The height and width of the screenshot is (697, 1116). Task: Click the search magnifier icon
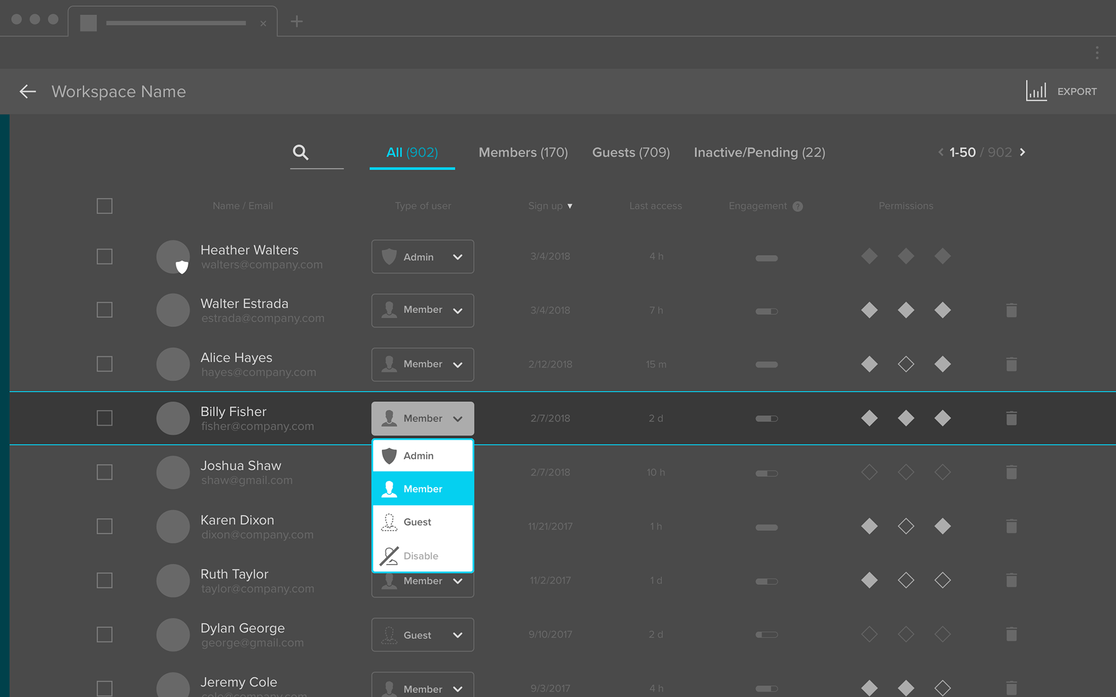301,152
